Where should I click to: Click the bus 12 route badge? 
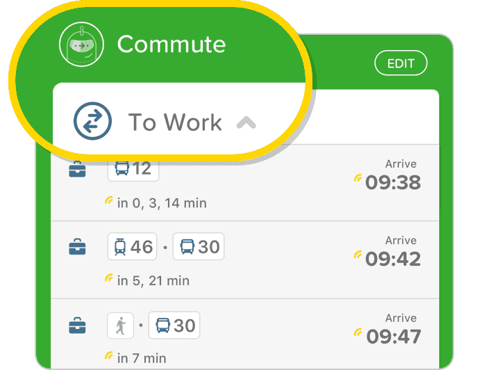[133, 169]
